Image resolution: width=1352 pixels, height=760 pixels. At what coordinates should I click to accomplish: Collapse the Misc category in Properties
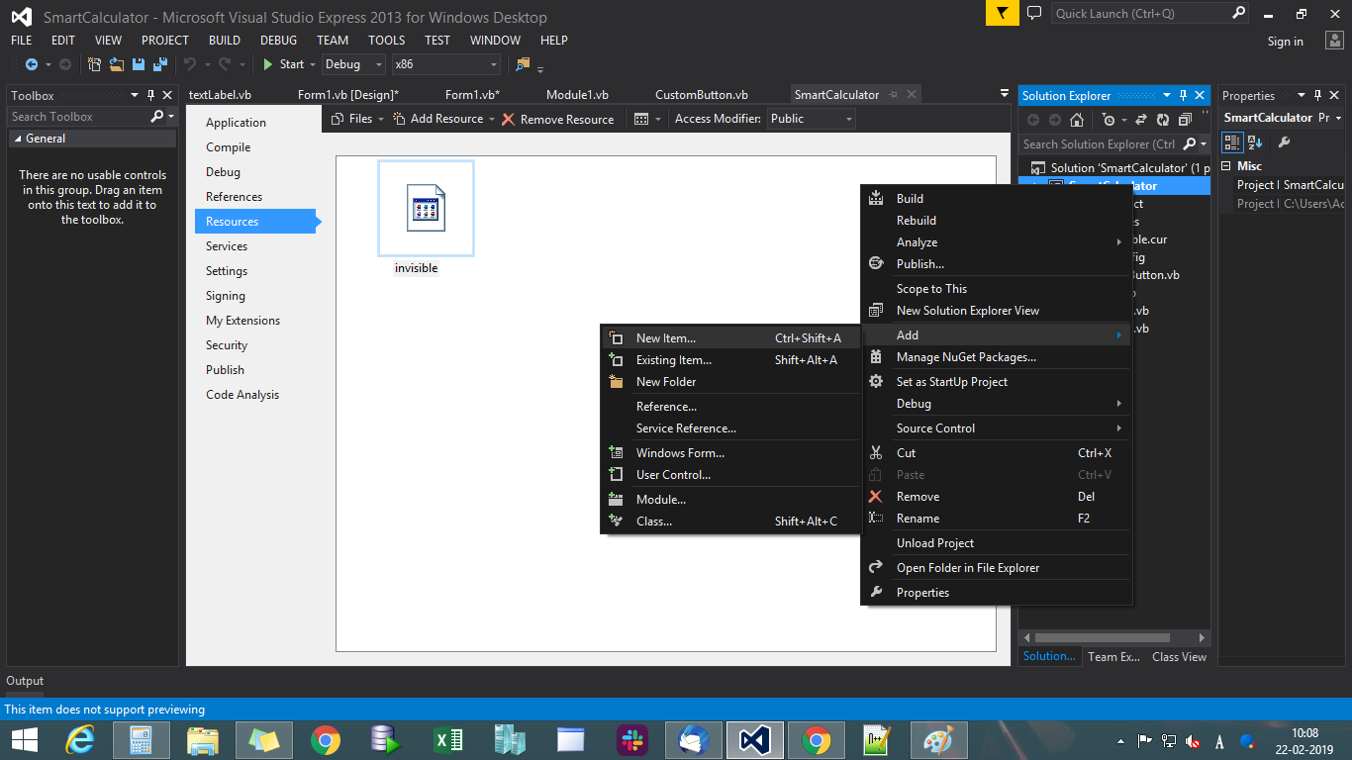tap(1227, 166)
